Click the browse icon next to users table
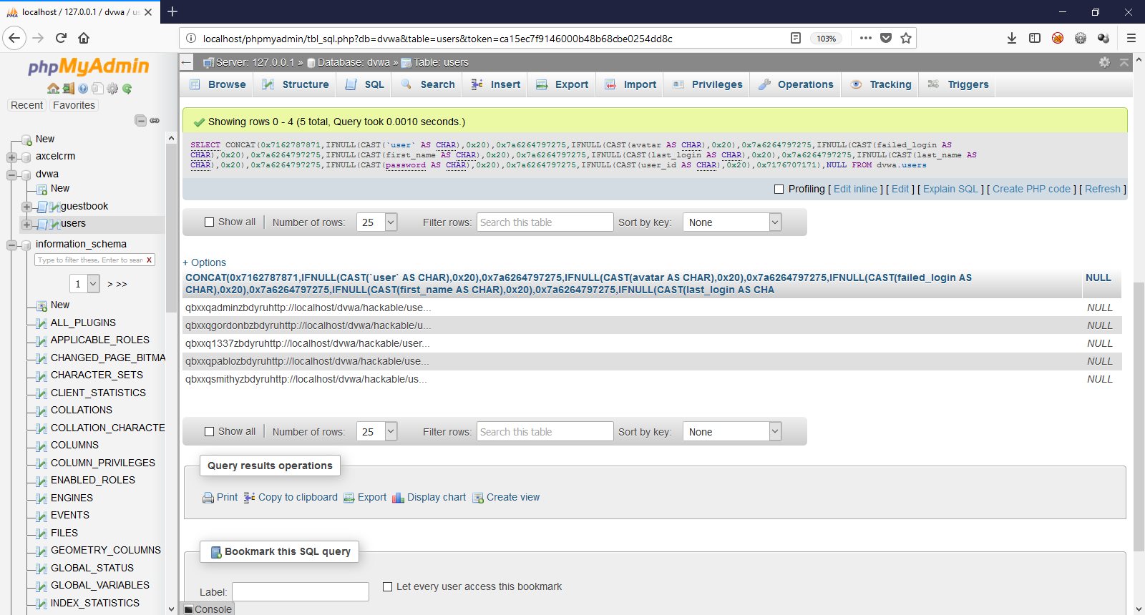 [x=42, y=224]
